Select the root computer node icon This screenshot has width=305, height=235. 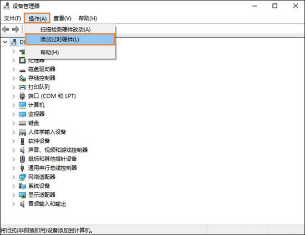(x=14, y=42)
